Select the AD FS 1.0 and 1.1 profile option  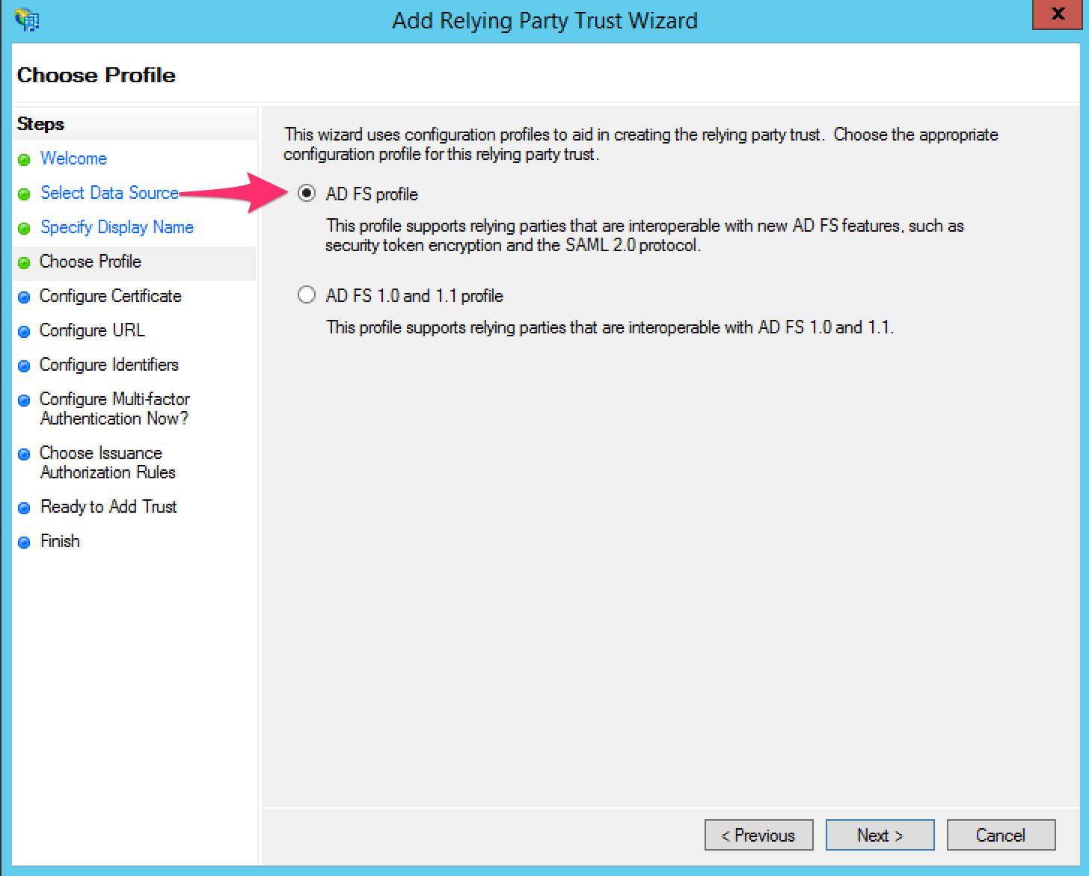pos(307,295)
